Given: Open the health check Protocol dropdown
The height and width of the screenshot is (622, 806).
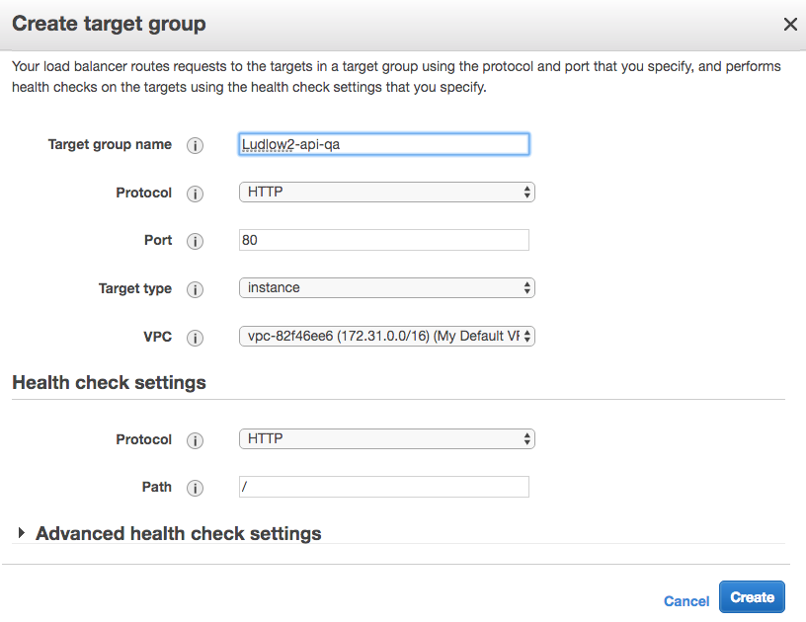Looking at the screenshot, I should point(385,439).
